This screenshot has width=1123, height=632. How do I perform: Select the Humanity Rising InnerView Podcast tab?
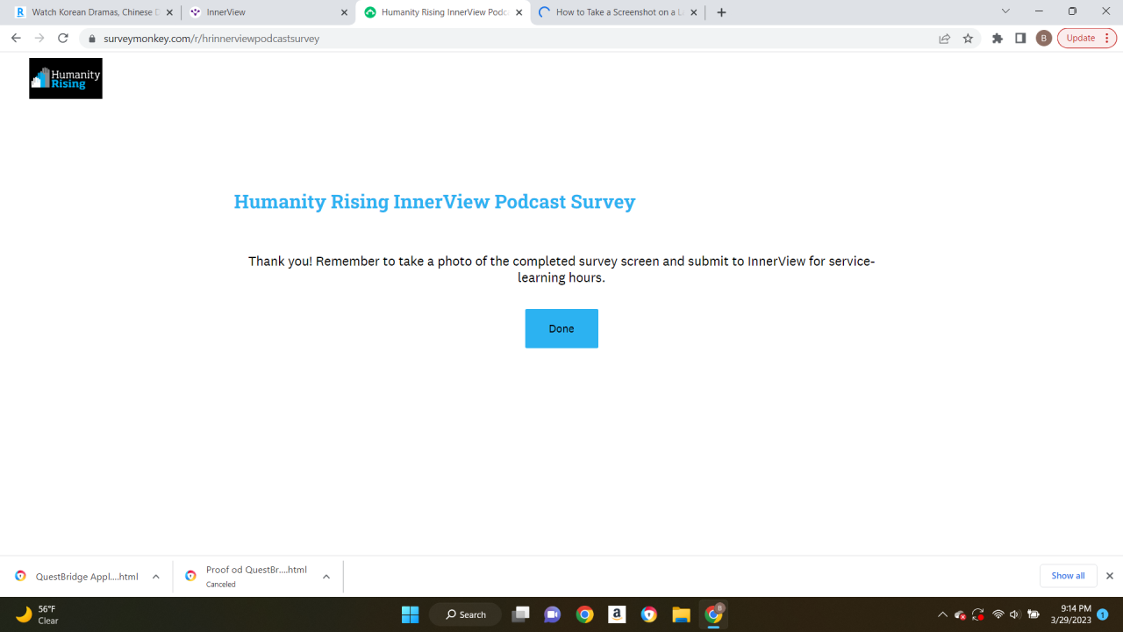point(442,12)
